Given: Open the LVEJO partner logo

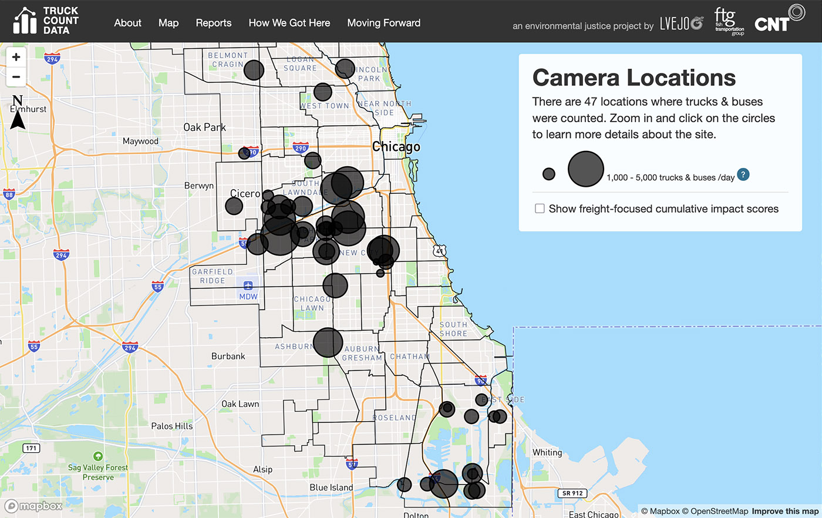Looking at the screenshot, I should click(x=681, y=23).
